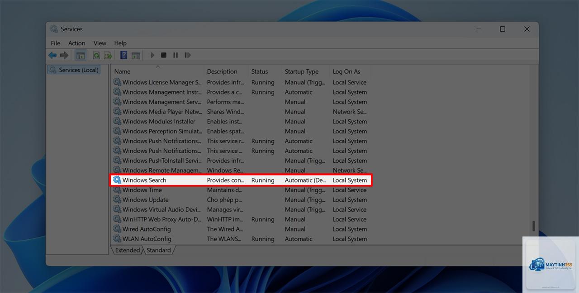The height and width of the screenshot is (293, 579).
Task: Select Services (Local) in the console tree
Action: coord(74,70)
